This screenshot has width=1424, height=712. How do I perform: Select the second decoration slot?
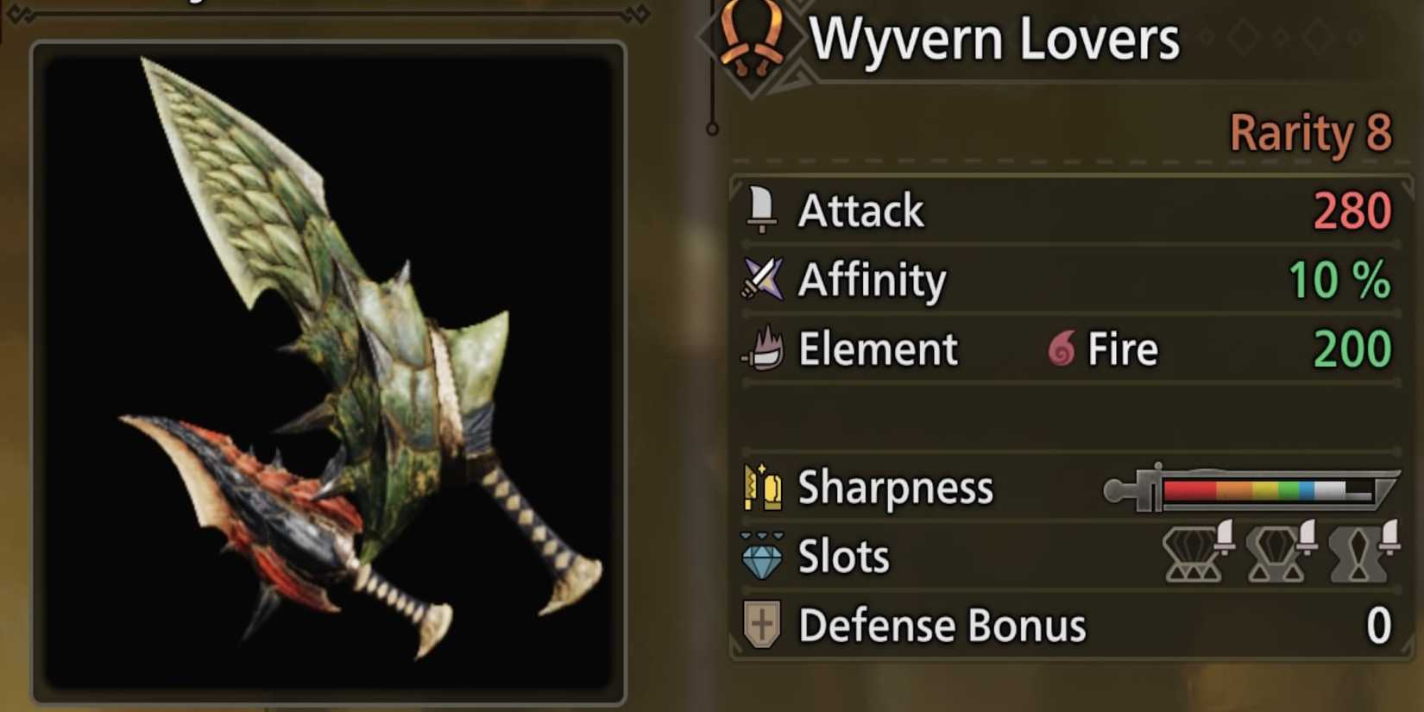tap(1281, 551)
